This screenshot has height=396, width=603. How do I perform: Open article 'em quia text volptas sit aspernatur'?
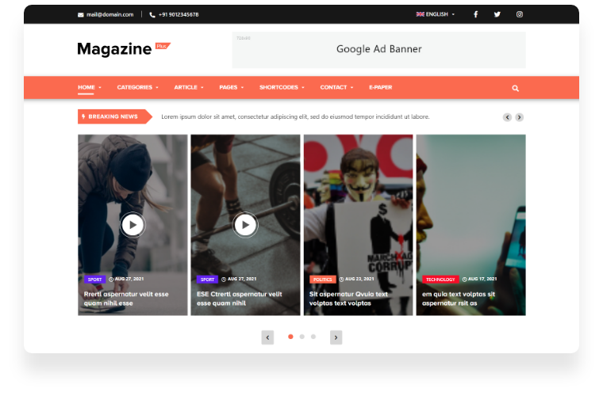pyautogui.click(x=459, y=299)
